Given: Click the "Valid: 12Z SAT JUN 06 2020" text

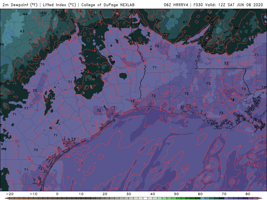Looking at the screenshot, I should click(x=234, y=5).
